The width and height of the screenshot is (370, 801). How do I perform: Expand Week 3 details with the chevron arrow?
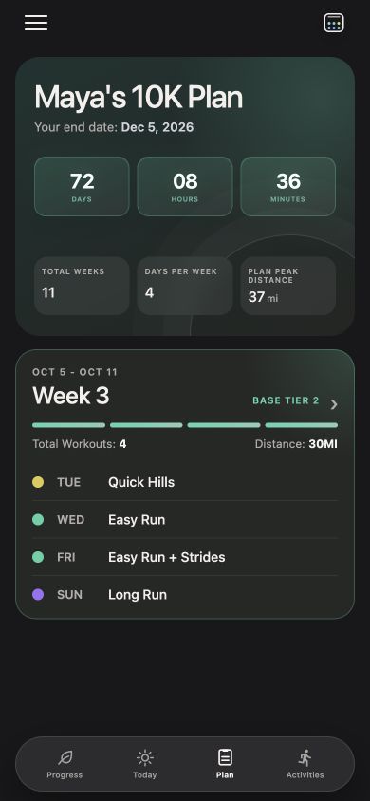coord(334,404)
